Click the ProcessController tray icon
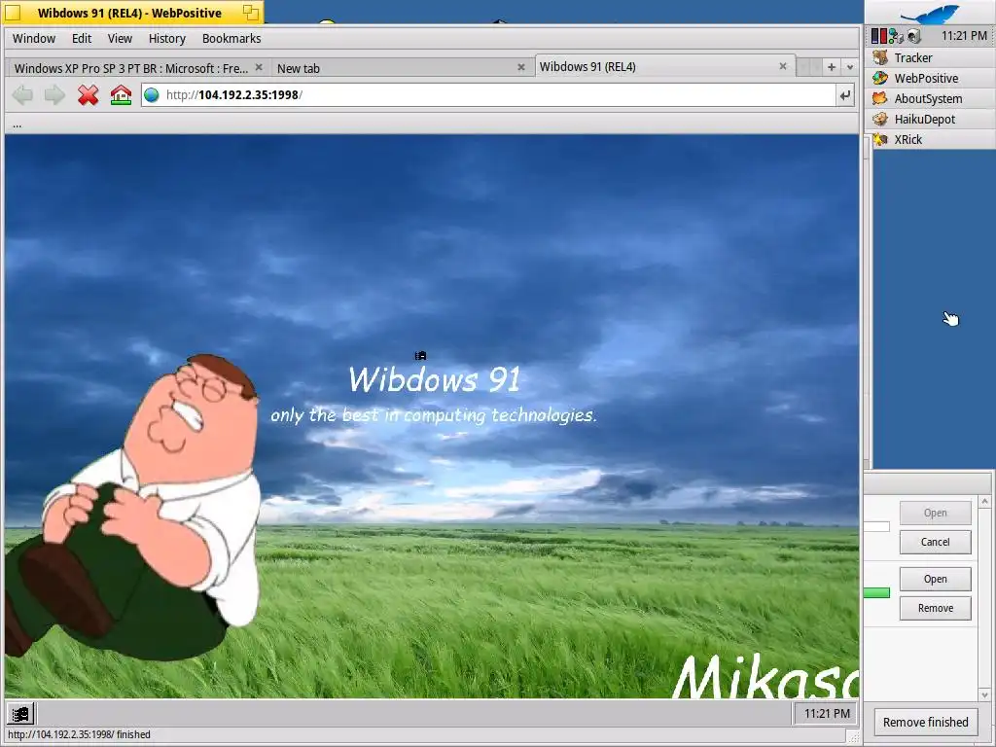This screenshot has width=996, height=747. (878, 36)
